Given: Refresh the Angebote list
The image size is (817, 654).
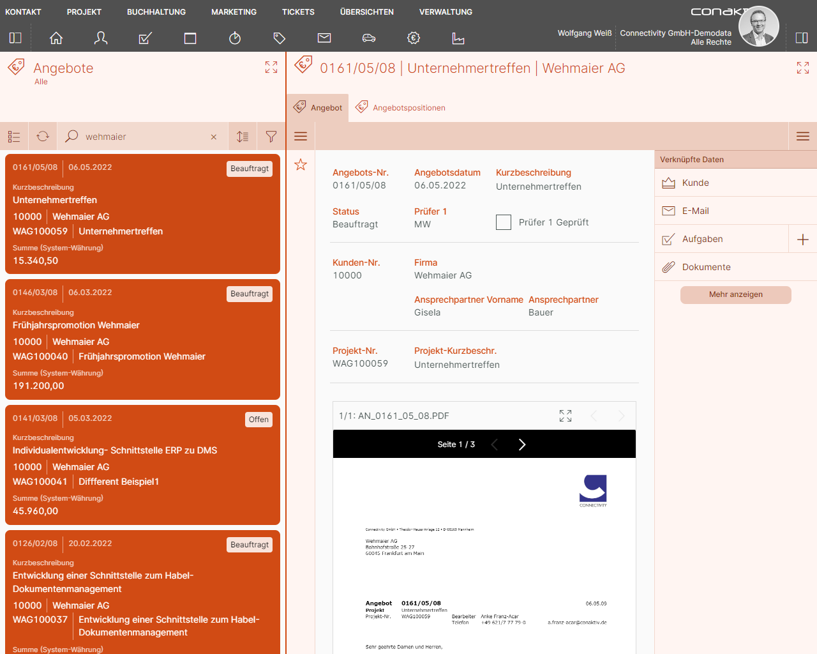Looking at the screenshot, I should pyautogui.click(x=43, y=137).
